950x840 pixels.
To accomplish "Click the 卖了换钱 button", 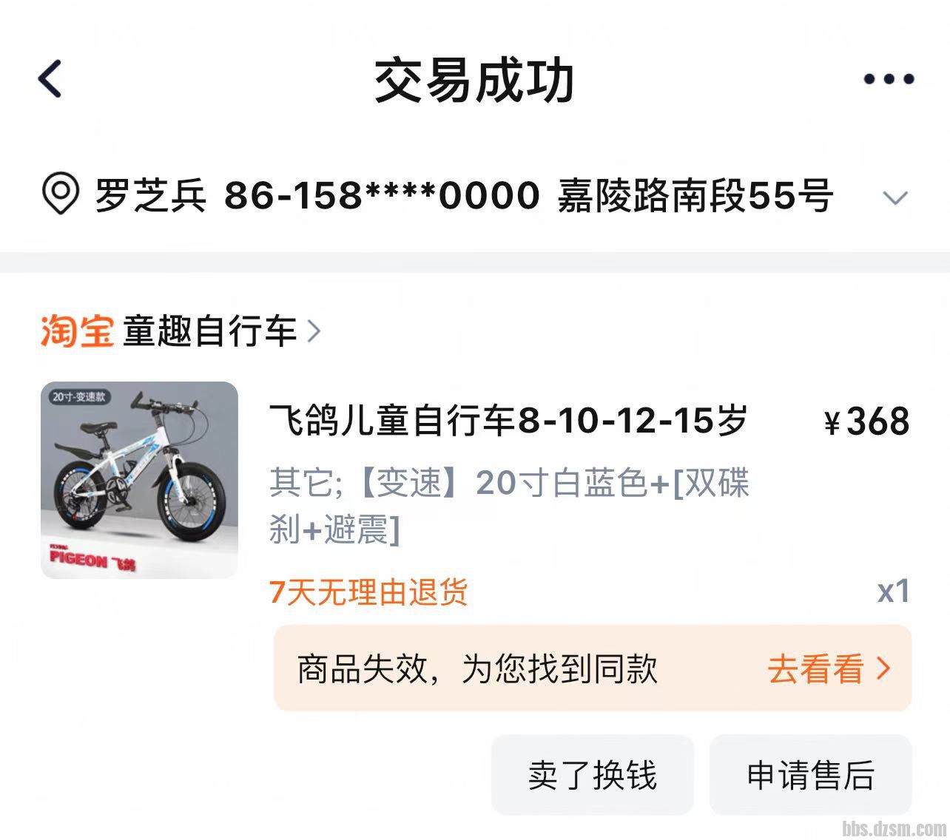I will point(593,775).
